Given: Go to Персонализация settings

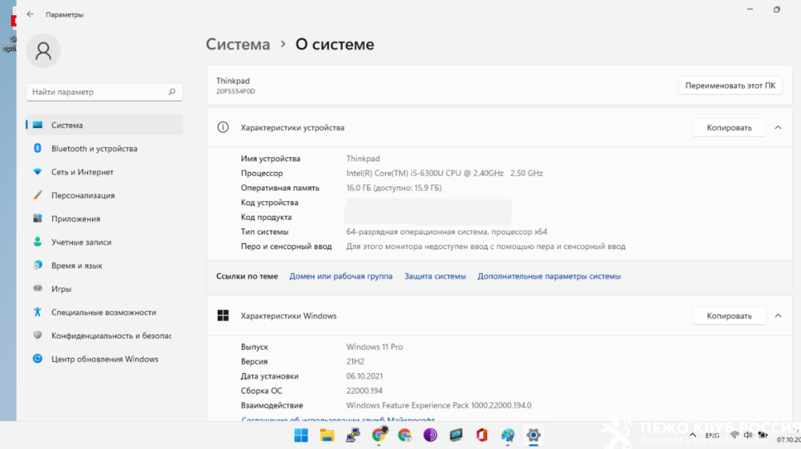Looking at the screenshot, I should [x=83, y=195].
